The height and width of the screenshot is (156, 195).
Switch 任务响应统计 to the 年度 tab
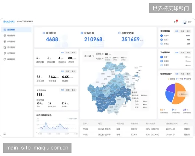point(182,74)
